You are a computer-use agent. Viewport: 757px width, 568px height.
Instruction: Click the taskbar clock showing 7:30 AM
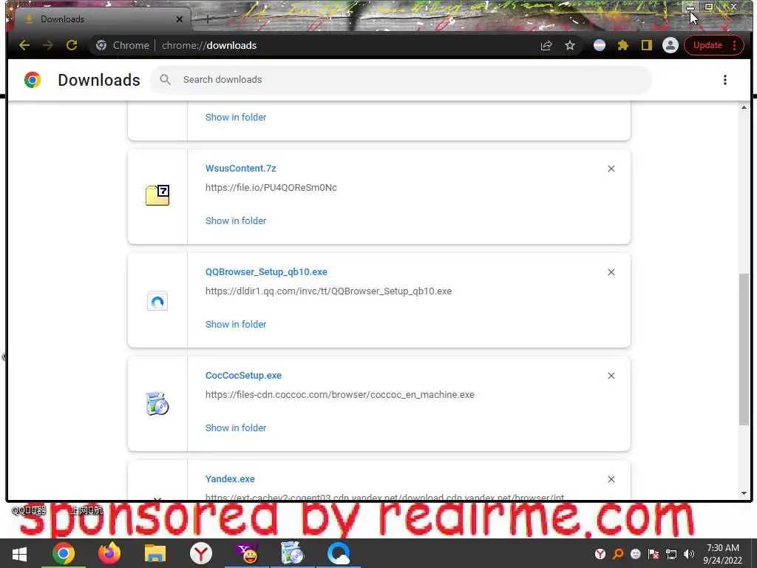point(723,554)
